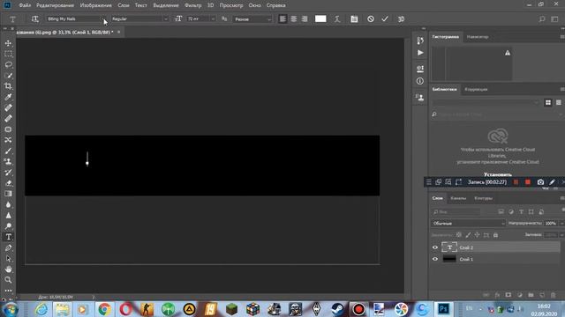Open the Character and Paragraph panels icon
565x317 pixels.
(x=354, y=19)
